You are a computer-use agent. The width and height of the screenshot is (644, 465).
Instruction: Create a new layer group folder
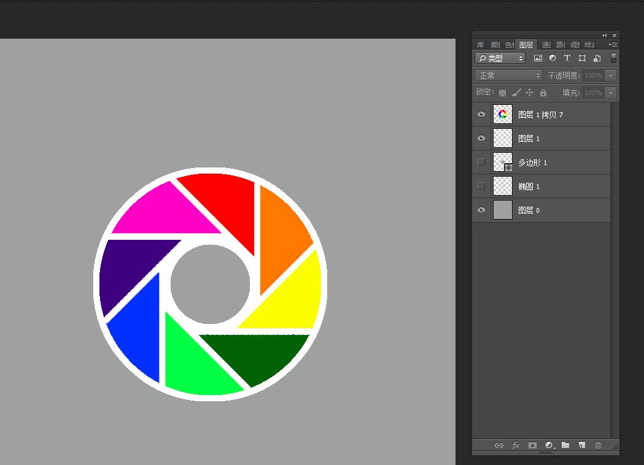click(x=565, y=445)
